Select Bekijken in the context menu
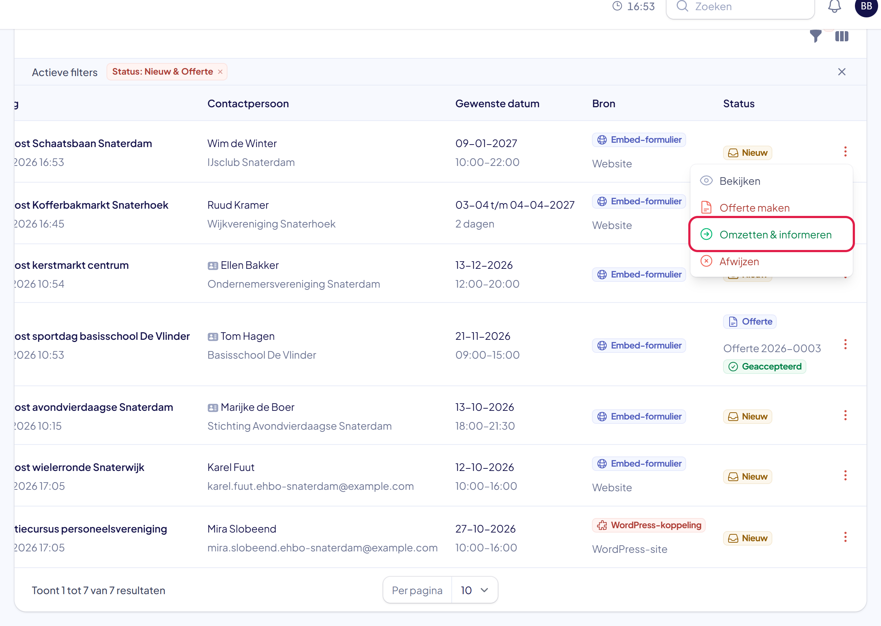This screenshot has width=881, height=626. (x=771, y=181)
